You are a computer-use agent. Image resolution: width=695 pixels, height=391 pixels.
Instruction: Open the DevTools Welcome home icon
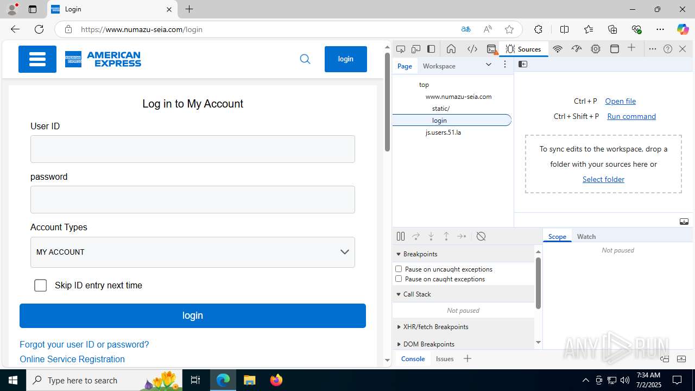(451, 49)
